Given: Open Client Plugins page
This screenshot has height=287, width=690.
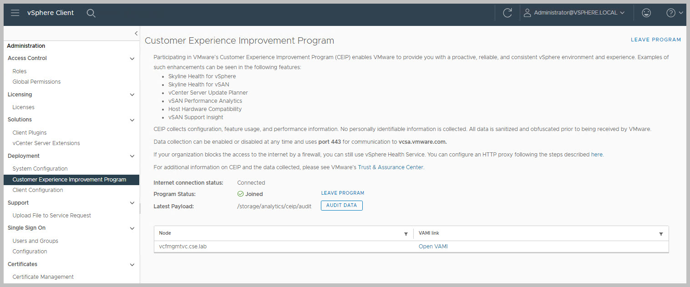Looking at the screenshot, I should tap(30, 133).
